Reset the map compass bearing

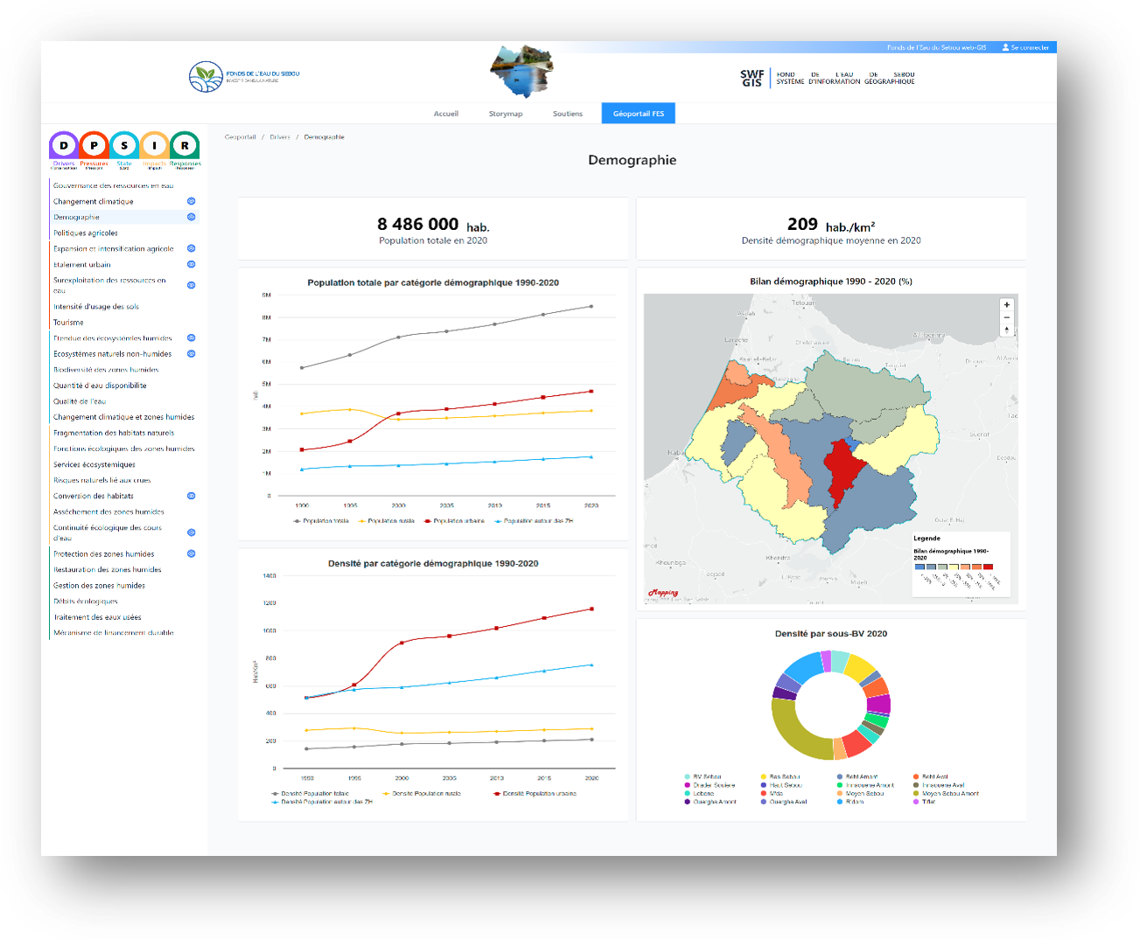coord(1007,330)
